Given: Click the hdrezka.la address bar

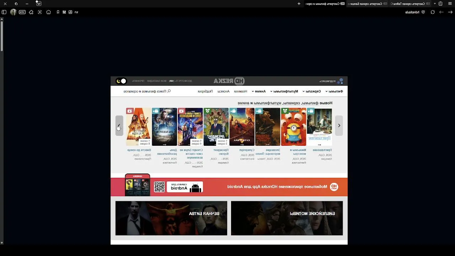Looking at the screenshot, I should [412, 12].
